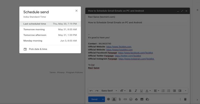Hide side panel with the chevron
The height and width of the screenshot is (104, 200).
[x=197, y=100]
